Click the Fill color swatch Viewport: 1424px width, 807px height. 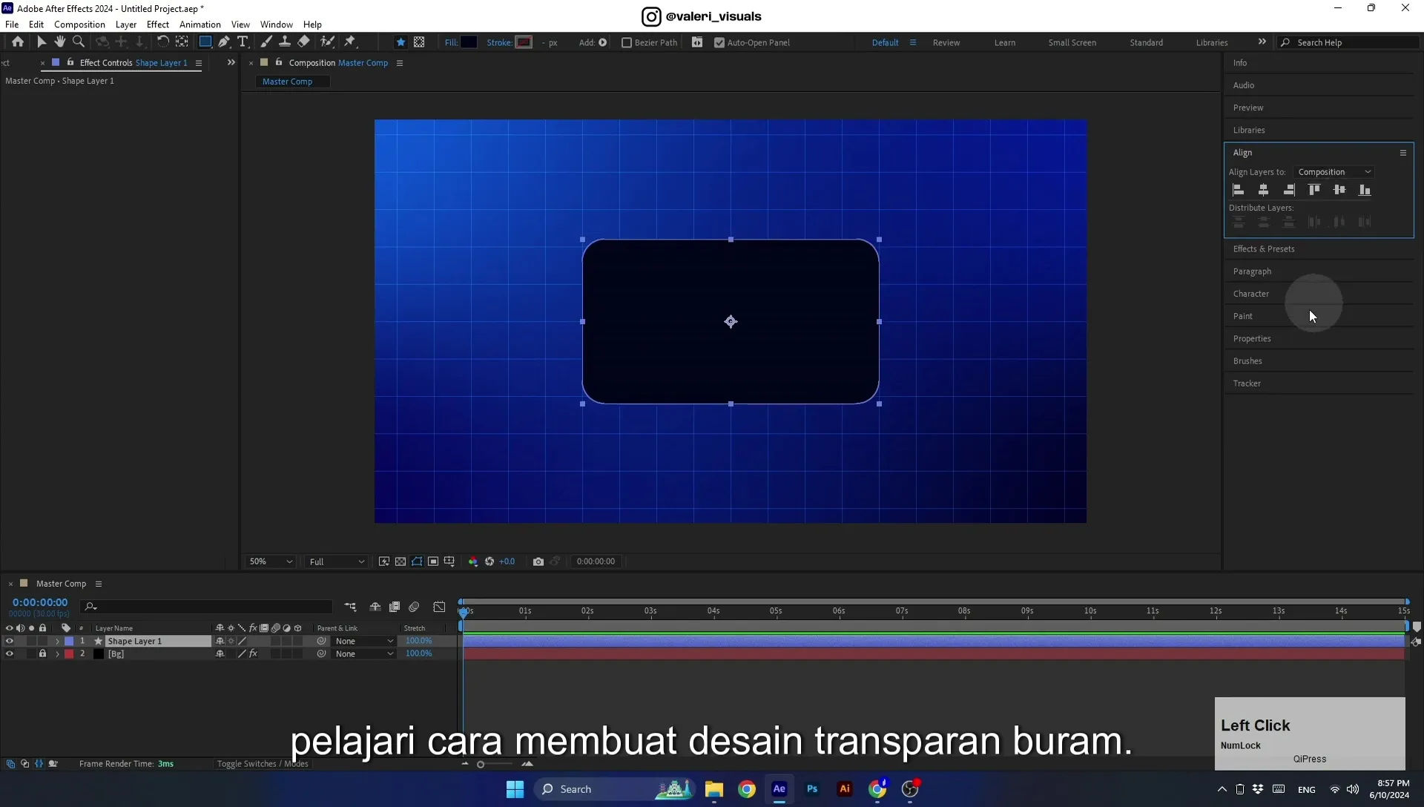click(x=469, y=42)
